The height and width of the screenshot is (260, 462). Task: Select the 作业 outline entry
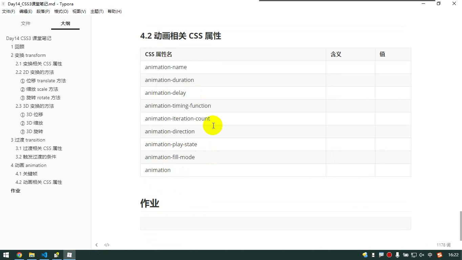tap(16, 191)
